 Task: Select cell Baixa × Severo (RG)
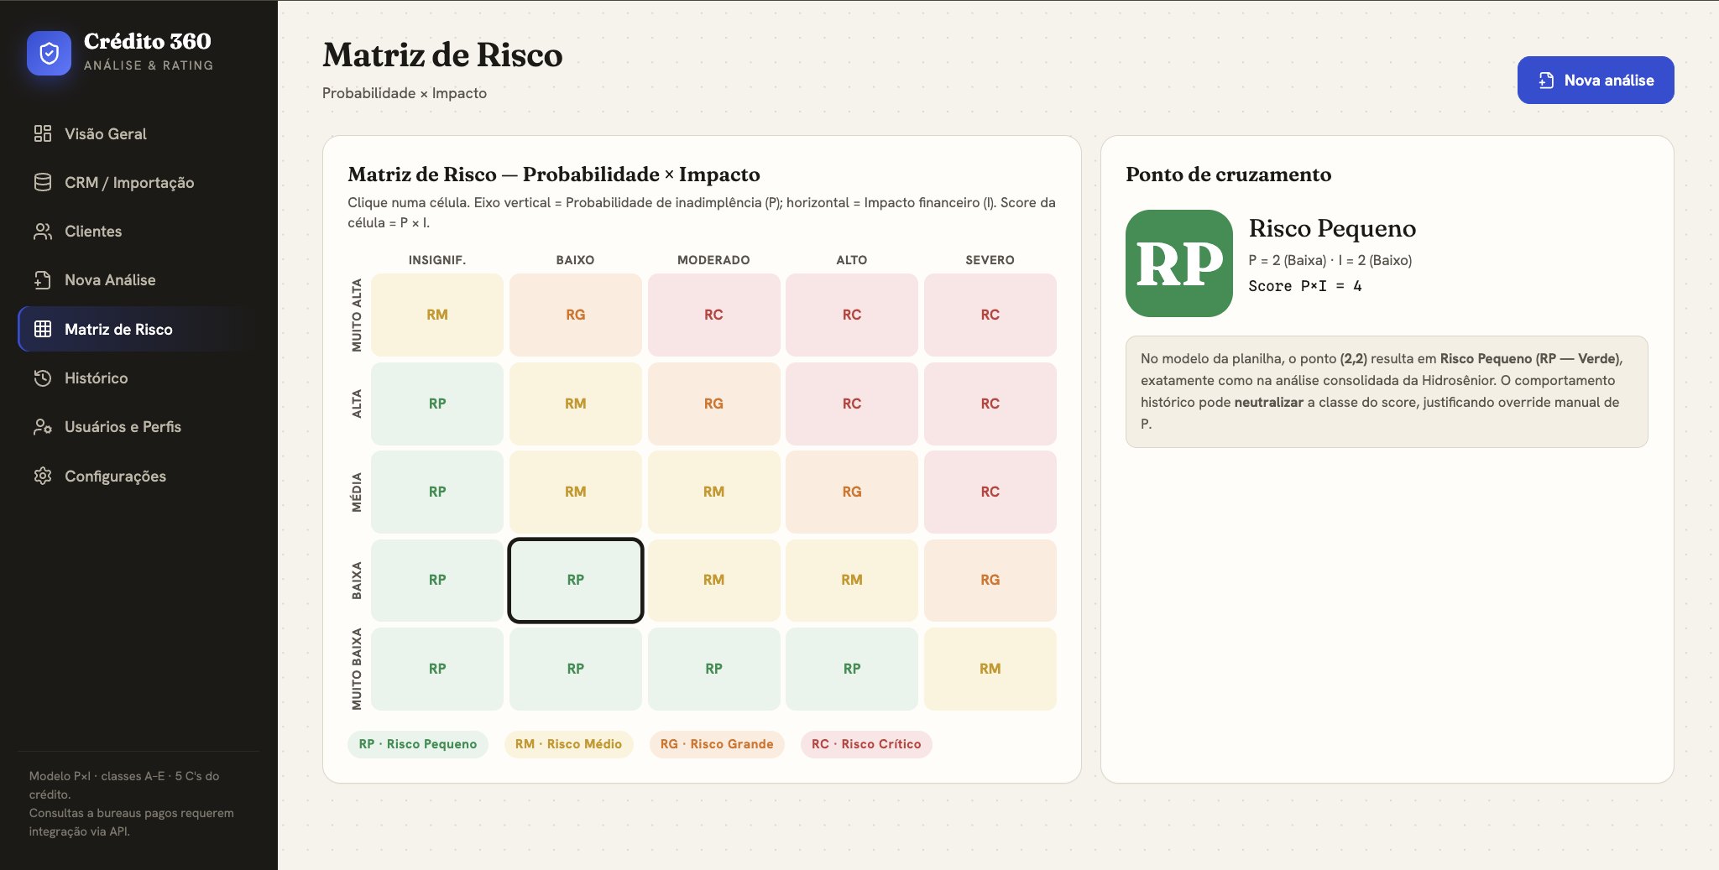[x=990, y=580]
